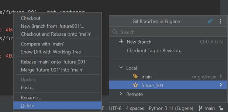Click the yellow tag icon next to main
228x112 pixels.
(x=135, y=76)
